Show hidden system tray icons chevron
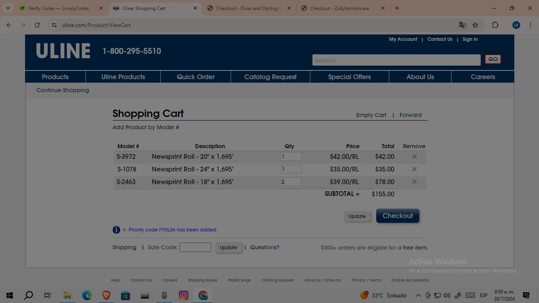Viewport: 539px width, 303px height. point(418,295)
